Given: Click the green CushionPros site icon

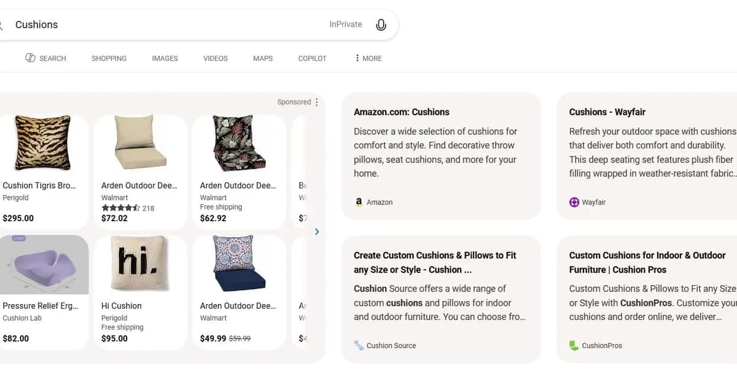Looking at the screenshot, I should (x=574, y=345).
